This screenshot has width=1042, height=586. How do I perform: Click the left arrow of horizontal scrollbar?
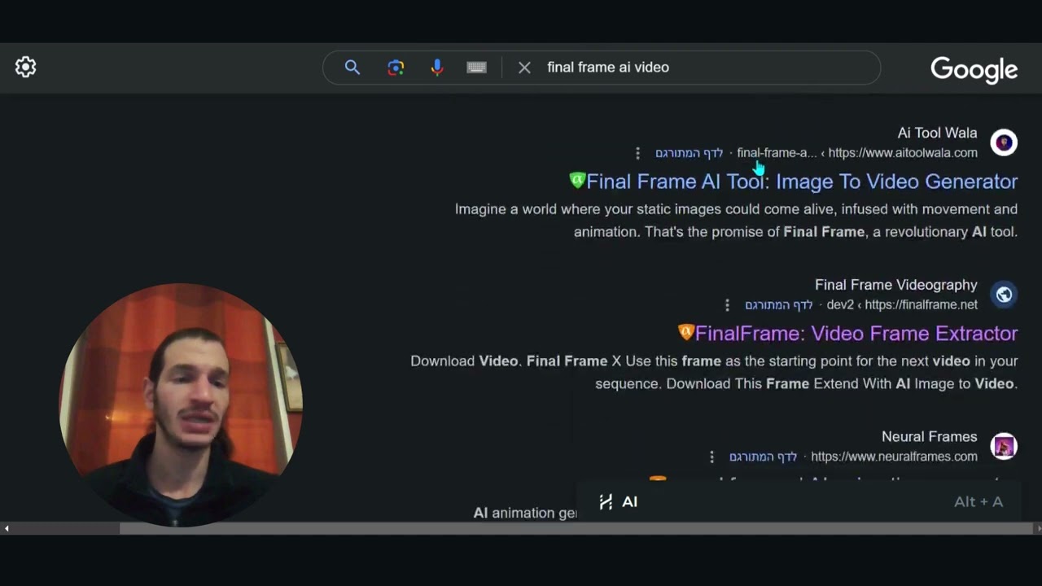(x=7, y=528)
